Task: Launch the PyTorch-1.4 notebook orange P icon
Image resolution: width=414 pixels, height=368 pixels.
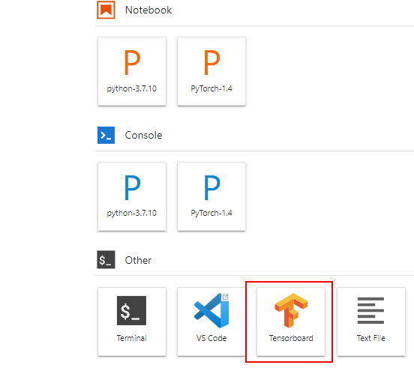Action: 211,62
